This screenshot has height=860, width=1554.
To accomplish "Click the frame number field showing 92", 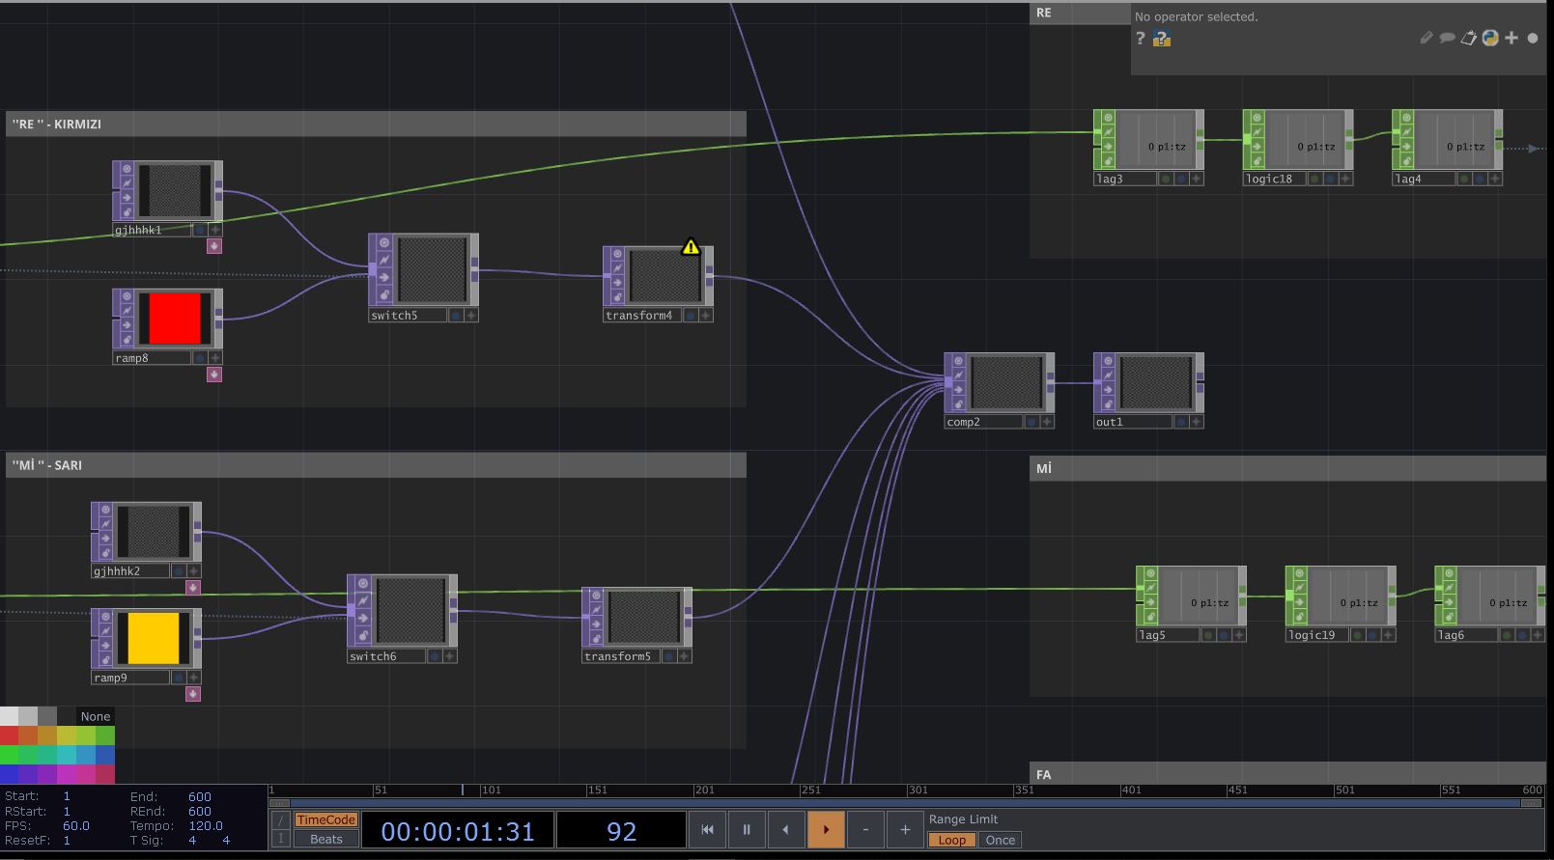I will click(x=621, y=831).
